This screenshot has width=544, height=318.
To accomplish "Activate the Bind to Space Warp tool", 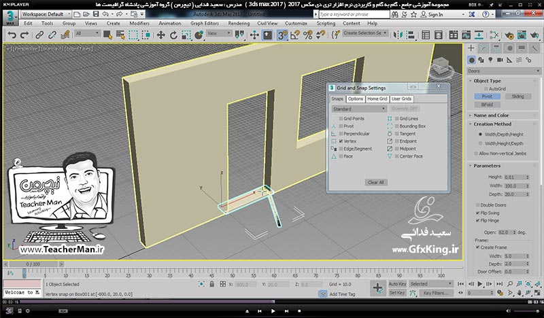I will (65, 35).
